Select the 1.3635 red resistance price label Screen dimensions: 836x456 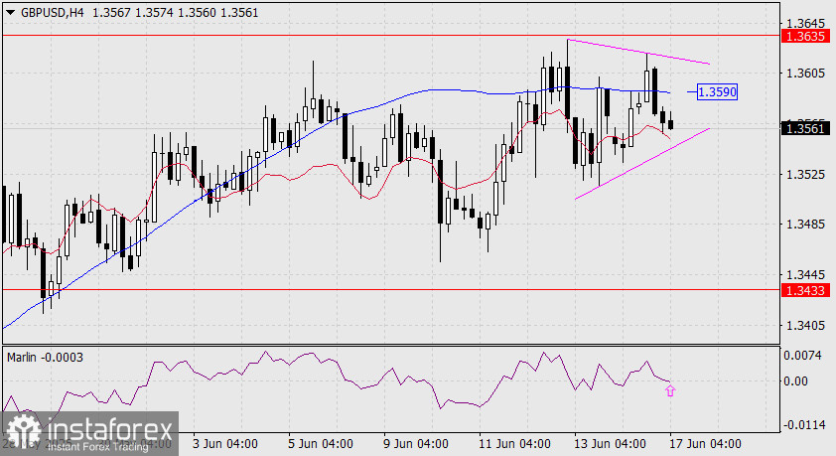(806, 37)
